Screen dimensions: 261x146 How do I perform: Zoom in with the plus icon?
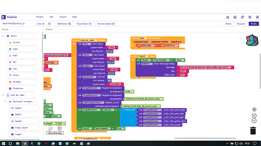(254, 115)
